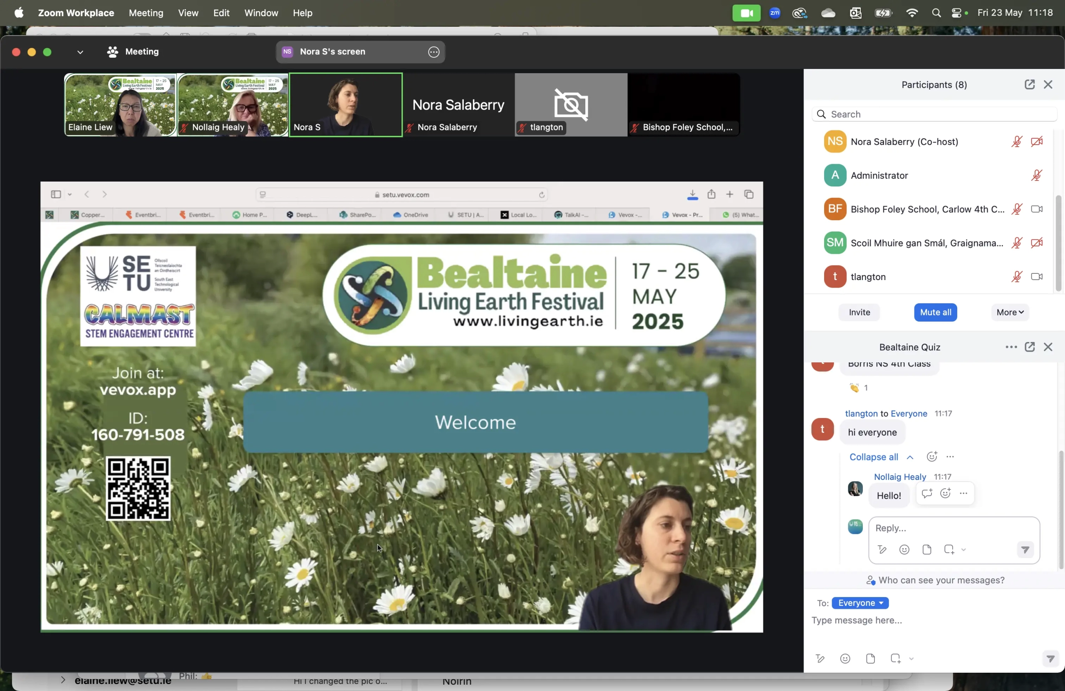1065x691 pixels.
Task: Pop out the Bealtaine Quiz chat panel
Action: coord(1029,347)
